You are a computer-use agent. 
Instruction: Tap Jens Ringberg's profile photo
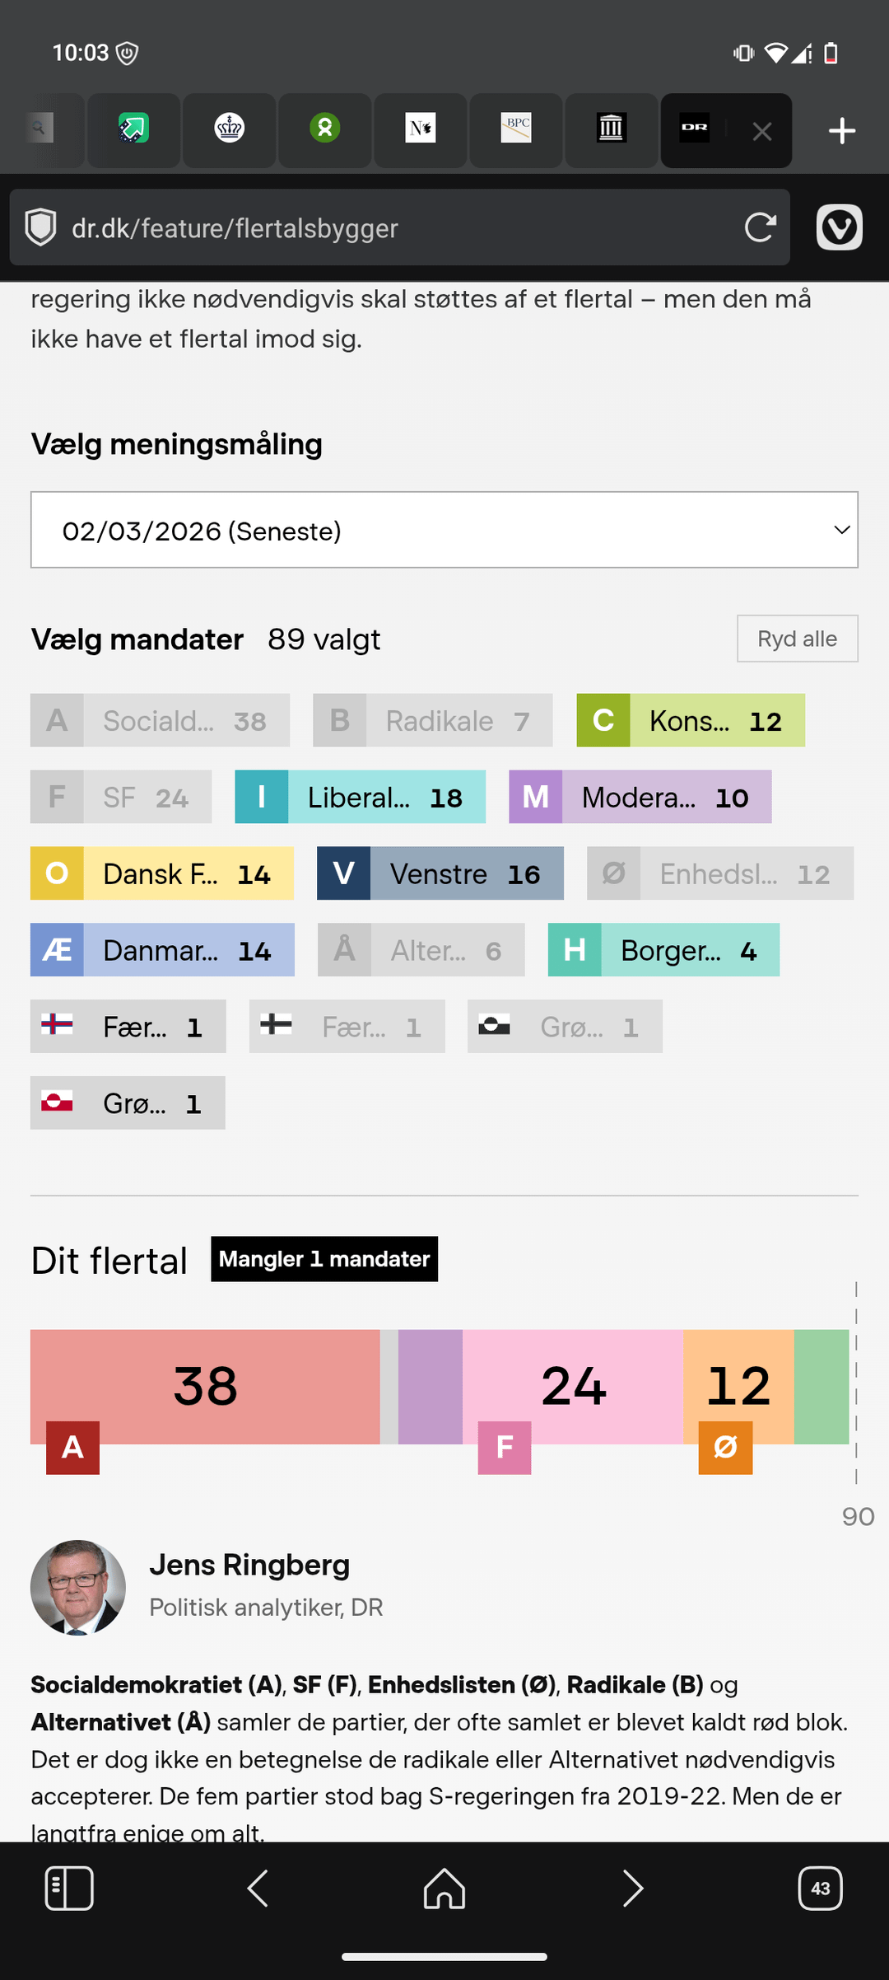pyautogui.click(x=78, y=1587)
